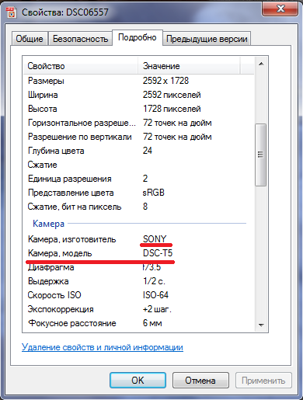The image size is (303, 400).
Task: Click scrollbar up arrow in details list
Action: (261, 64)
